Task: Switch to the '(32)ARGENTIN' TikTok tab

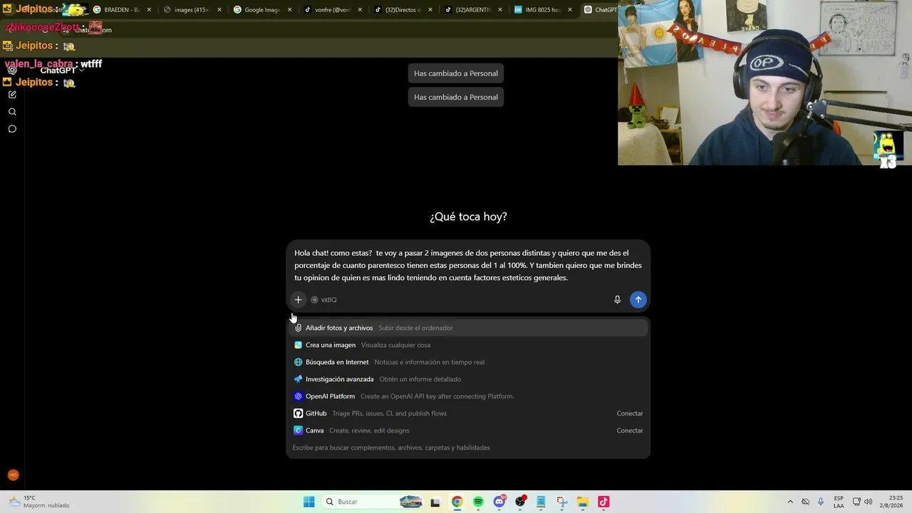Action: pyautogui.click(x=474, y=10)
